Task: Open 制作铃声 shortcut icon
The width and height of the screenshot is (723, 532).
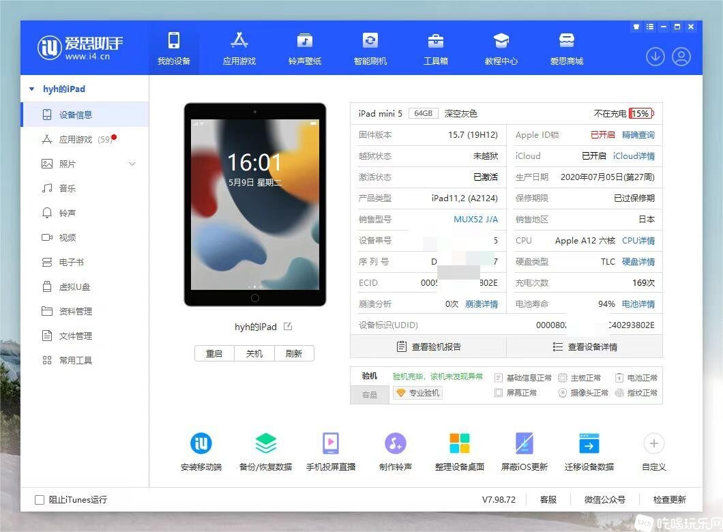Action: (x=396, y=443)
